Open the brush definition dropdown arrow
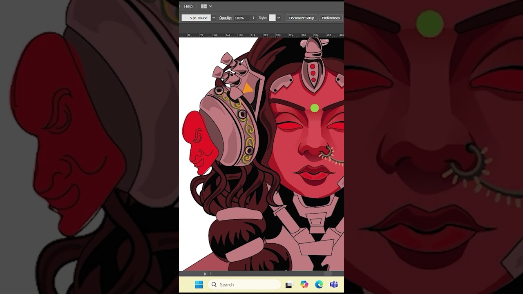Viewport: 523px width, 294px height. point(214,18)
